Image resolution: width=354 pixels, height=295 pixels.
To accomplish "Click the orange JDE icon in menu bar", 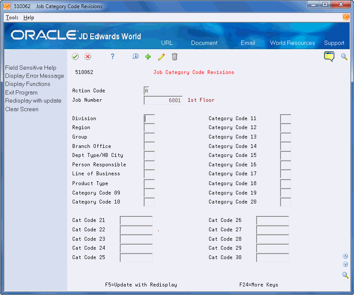I will pos(346,17).
